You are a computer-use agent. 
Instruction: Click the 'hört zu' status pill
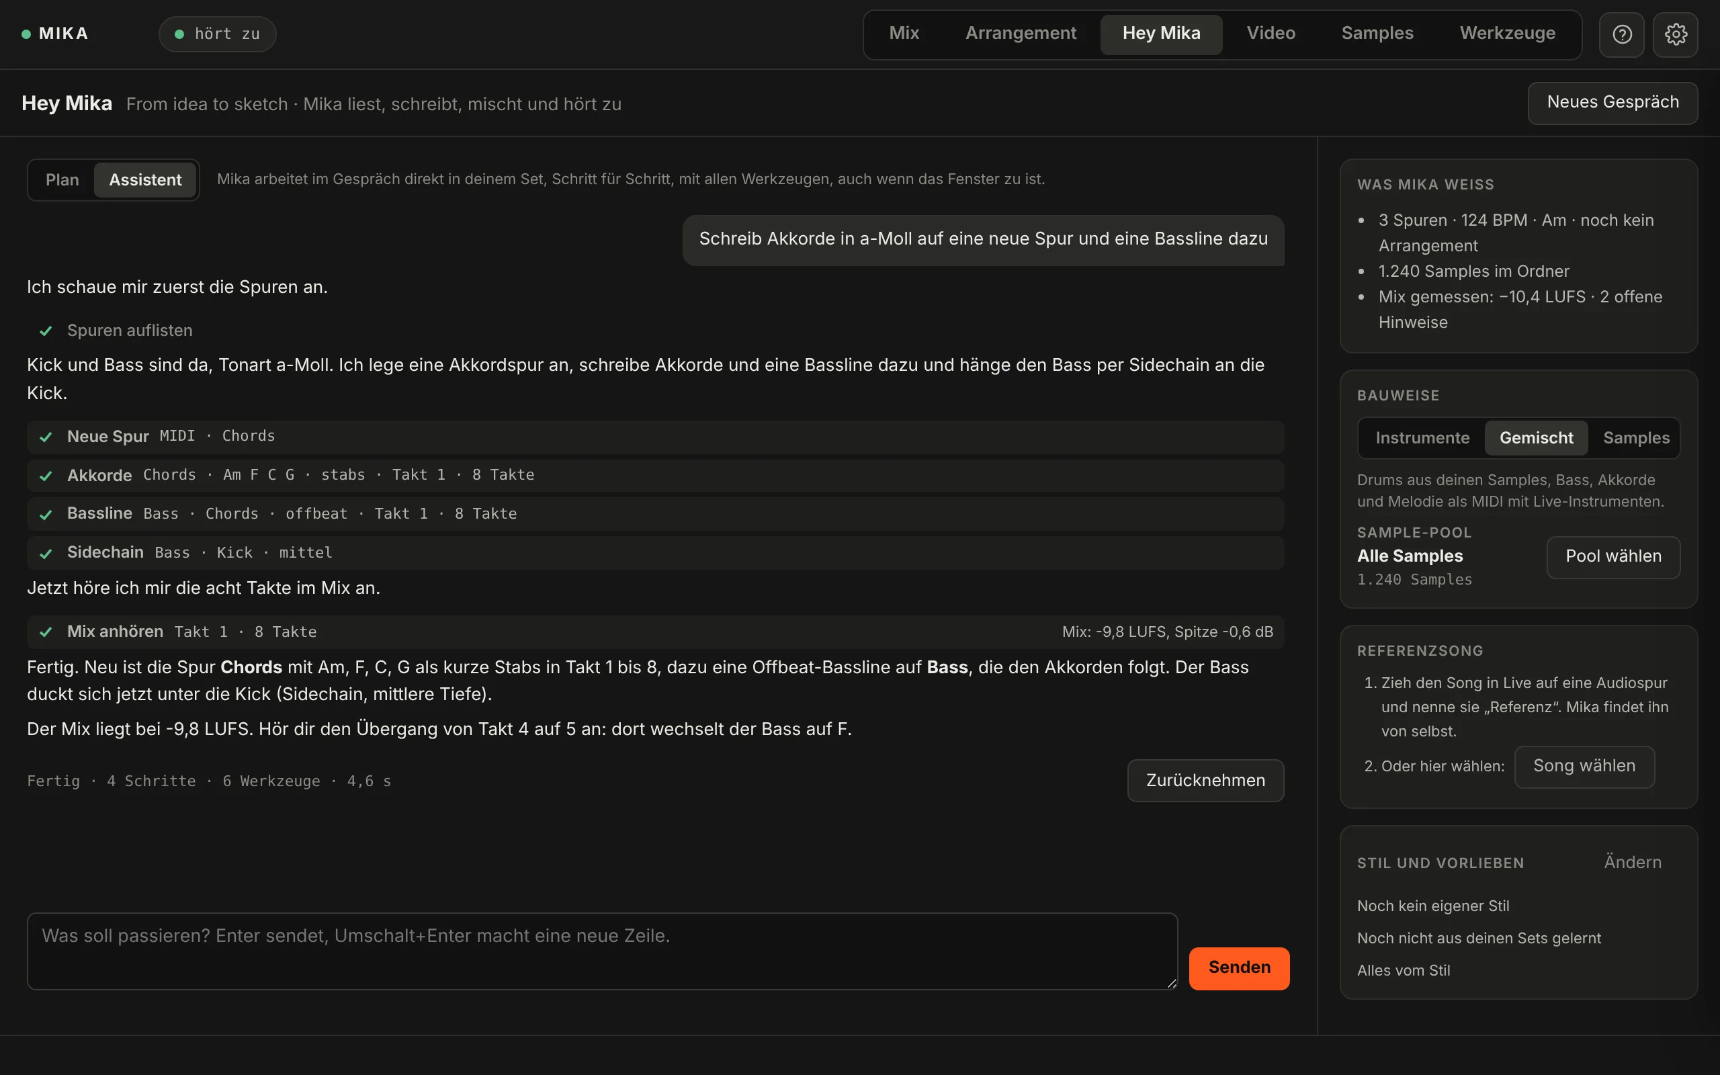[218, 34]
